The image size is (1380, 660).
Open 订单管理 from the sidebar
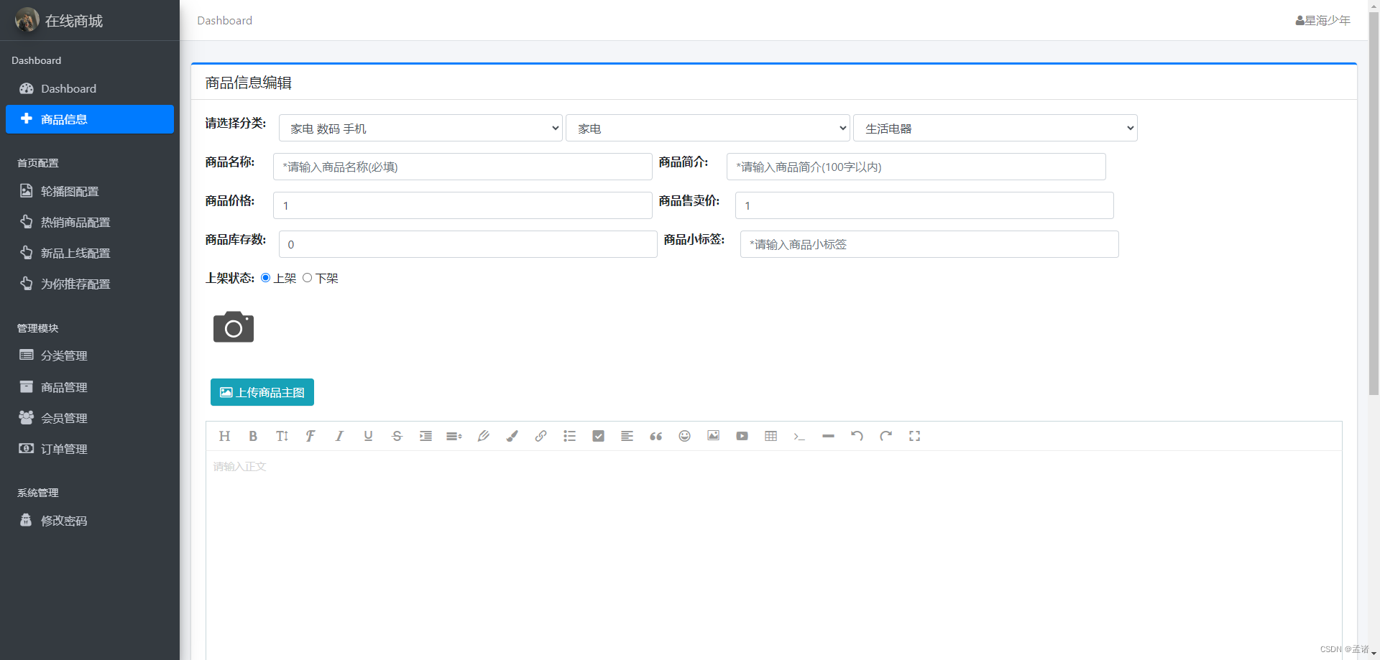pyautogui.click(x=63, y=448)
